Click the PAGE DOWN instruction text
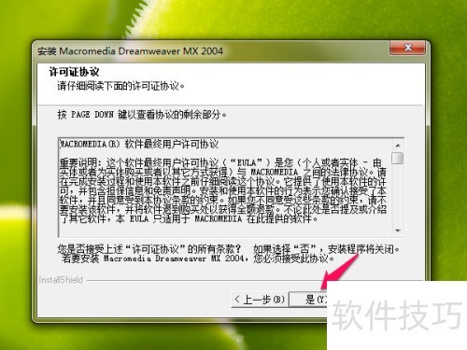Viewport: 467px width, 350px height. point(142,115)
